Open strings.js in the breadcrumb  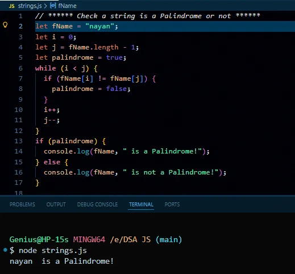click(30, 6)
